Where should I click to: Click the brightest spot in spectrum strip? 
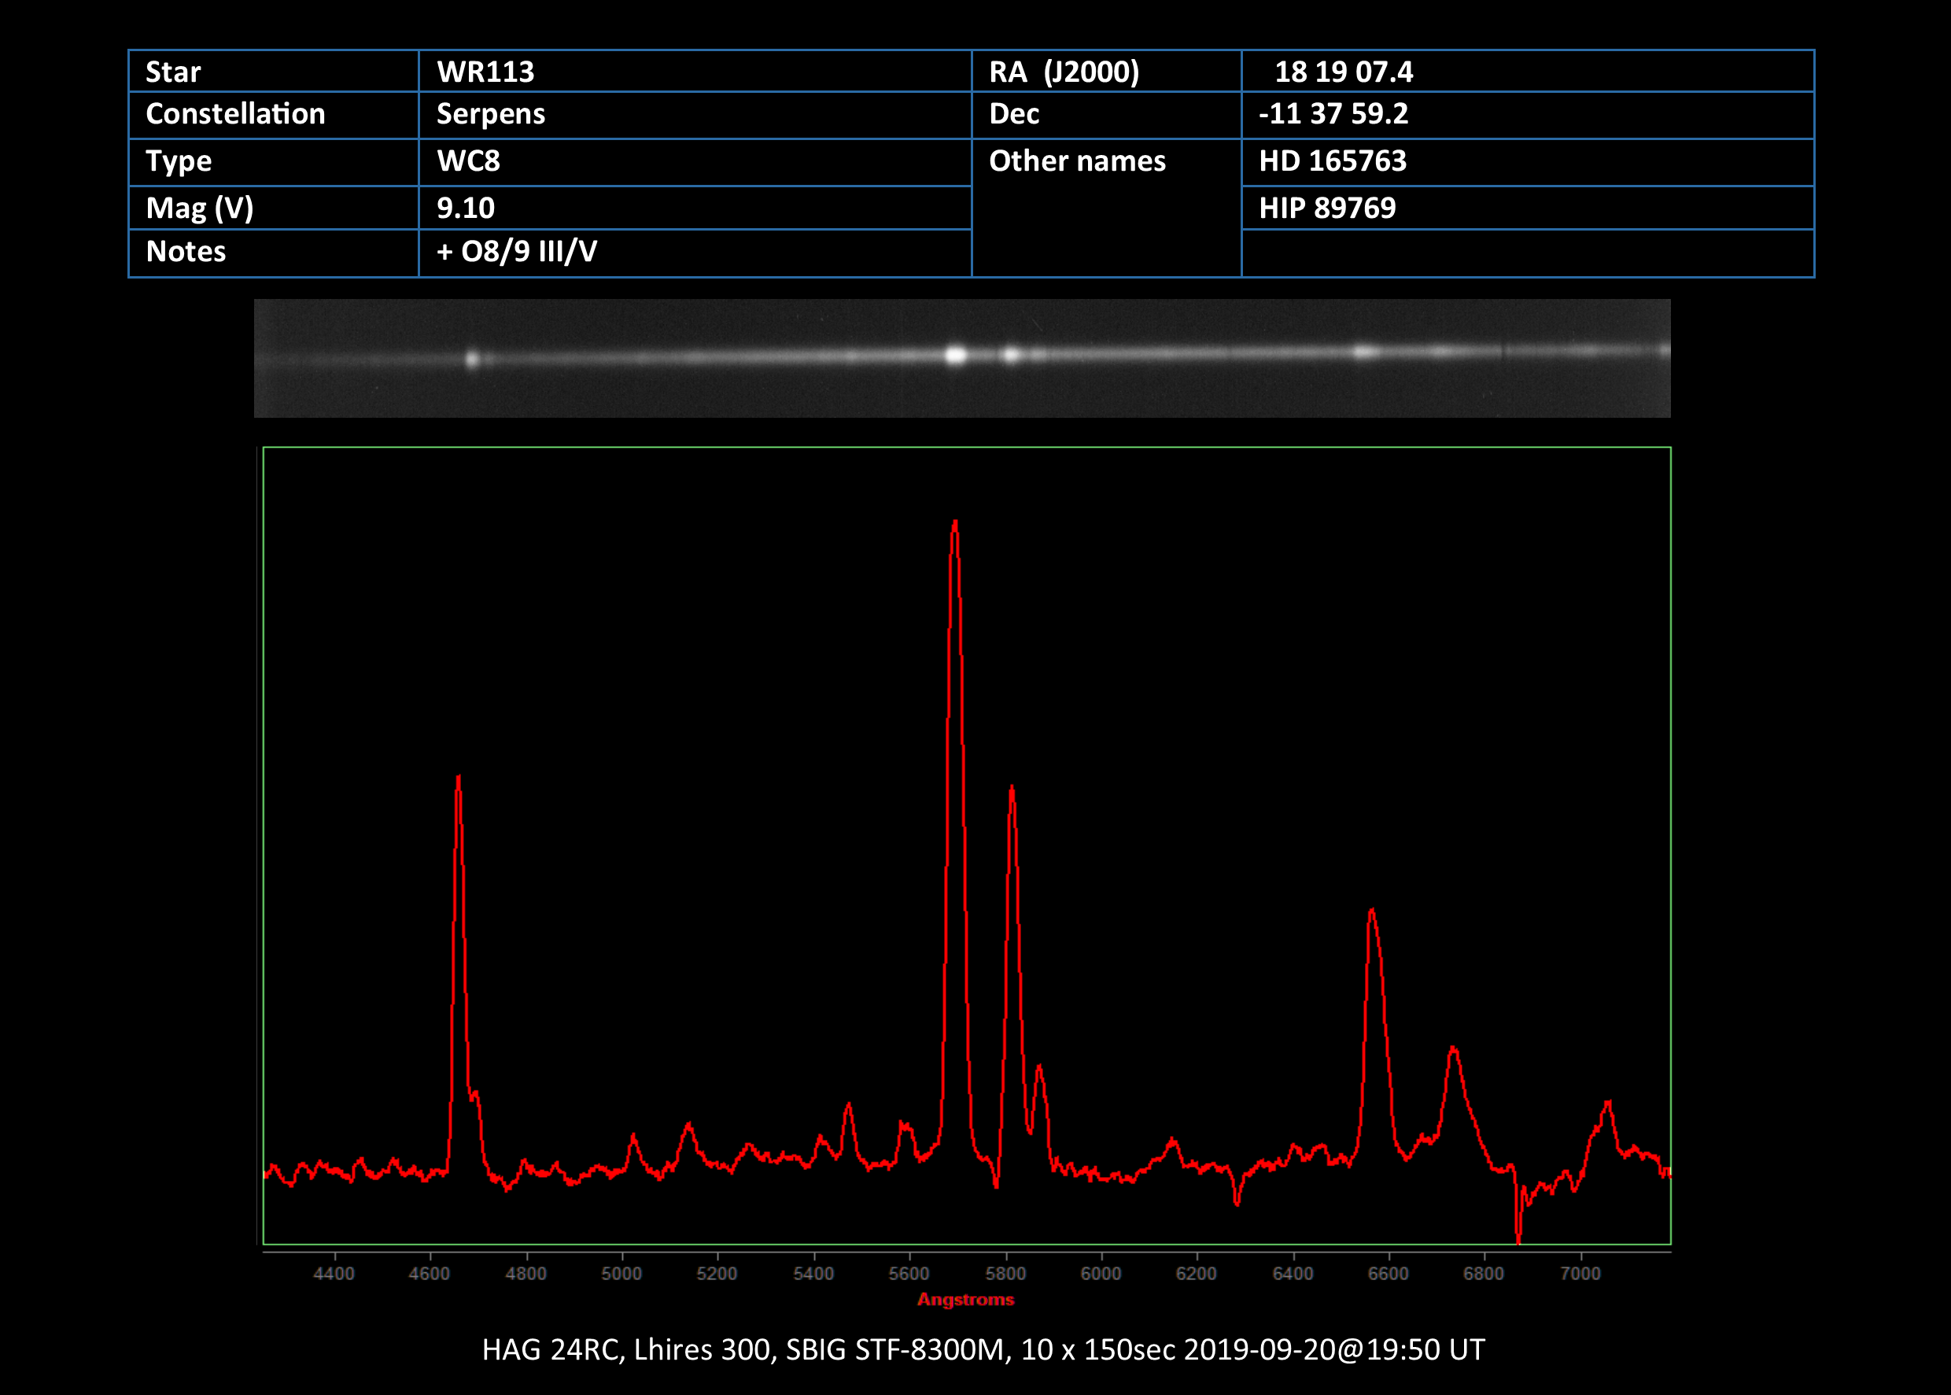pos(955,355)
